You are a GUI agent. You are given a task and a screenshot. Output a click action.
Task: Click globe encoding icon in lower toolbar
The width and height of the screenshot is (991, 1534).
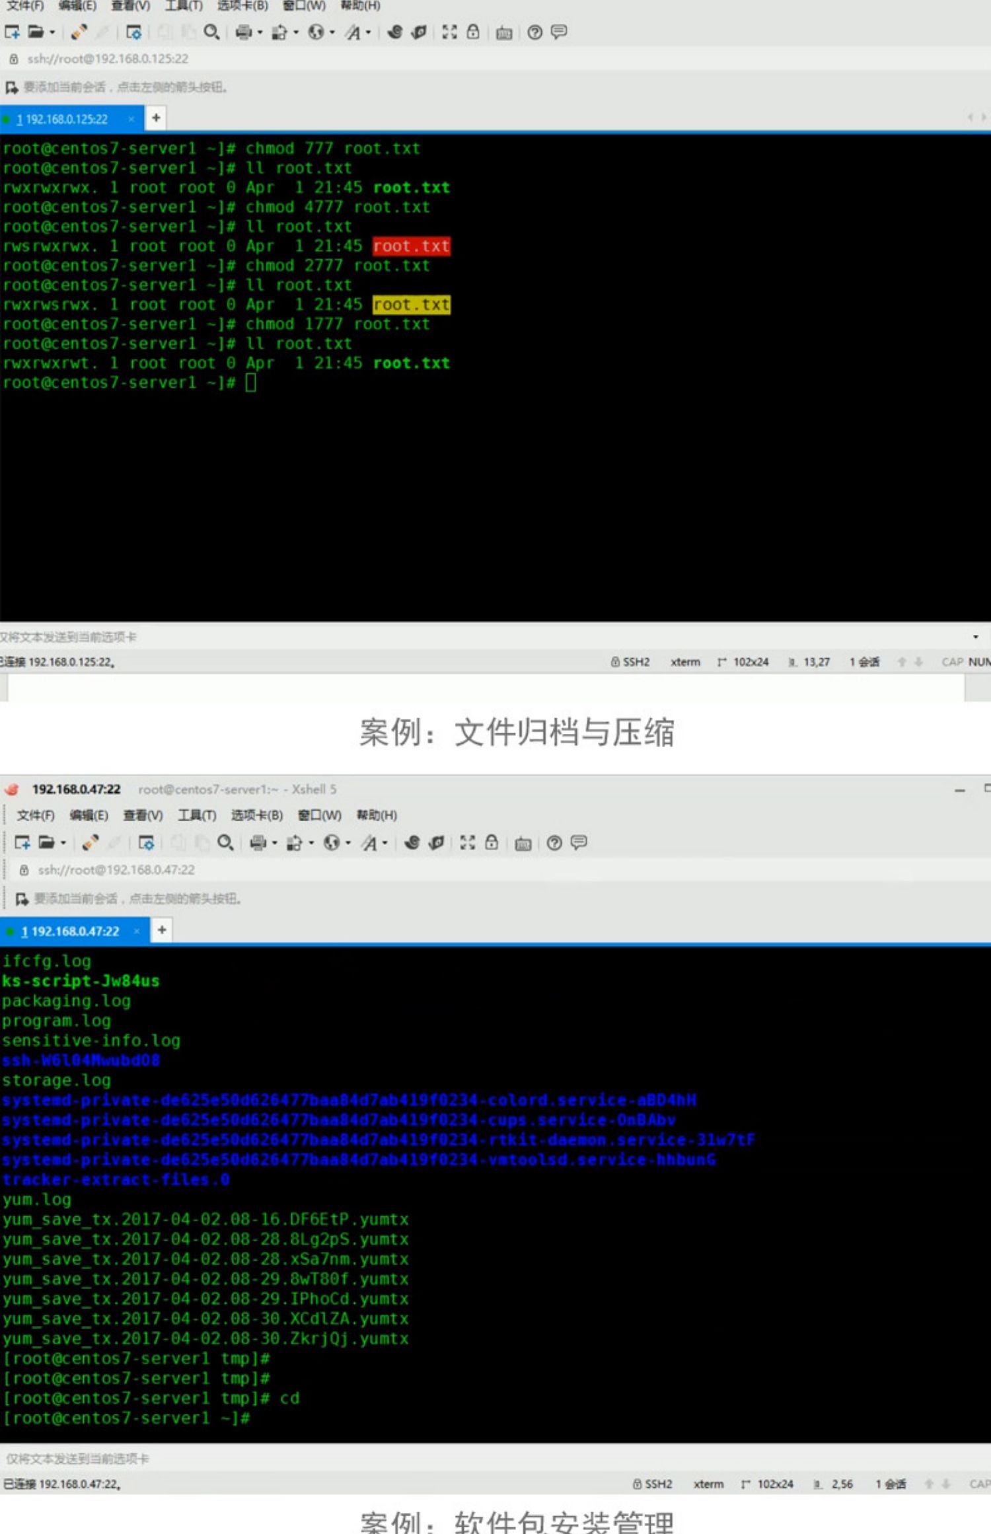click(332, 842)
